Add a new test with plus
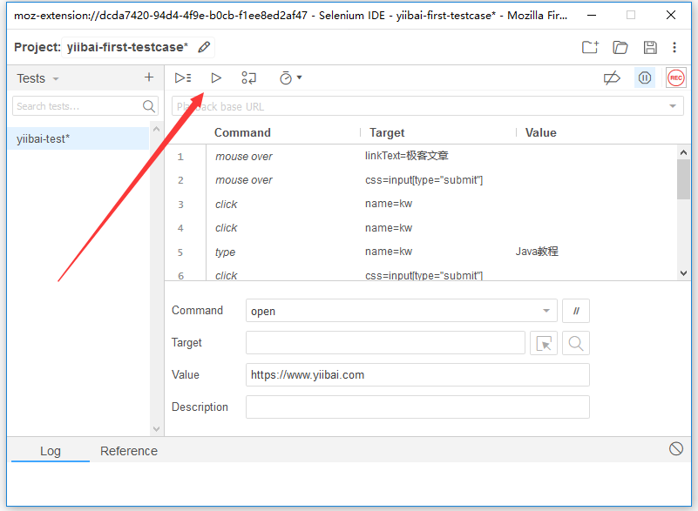This screenshot has width=698, height=511. pyautogui.click(x=149, y=77)
